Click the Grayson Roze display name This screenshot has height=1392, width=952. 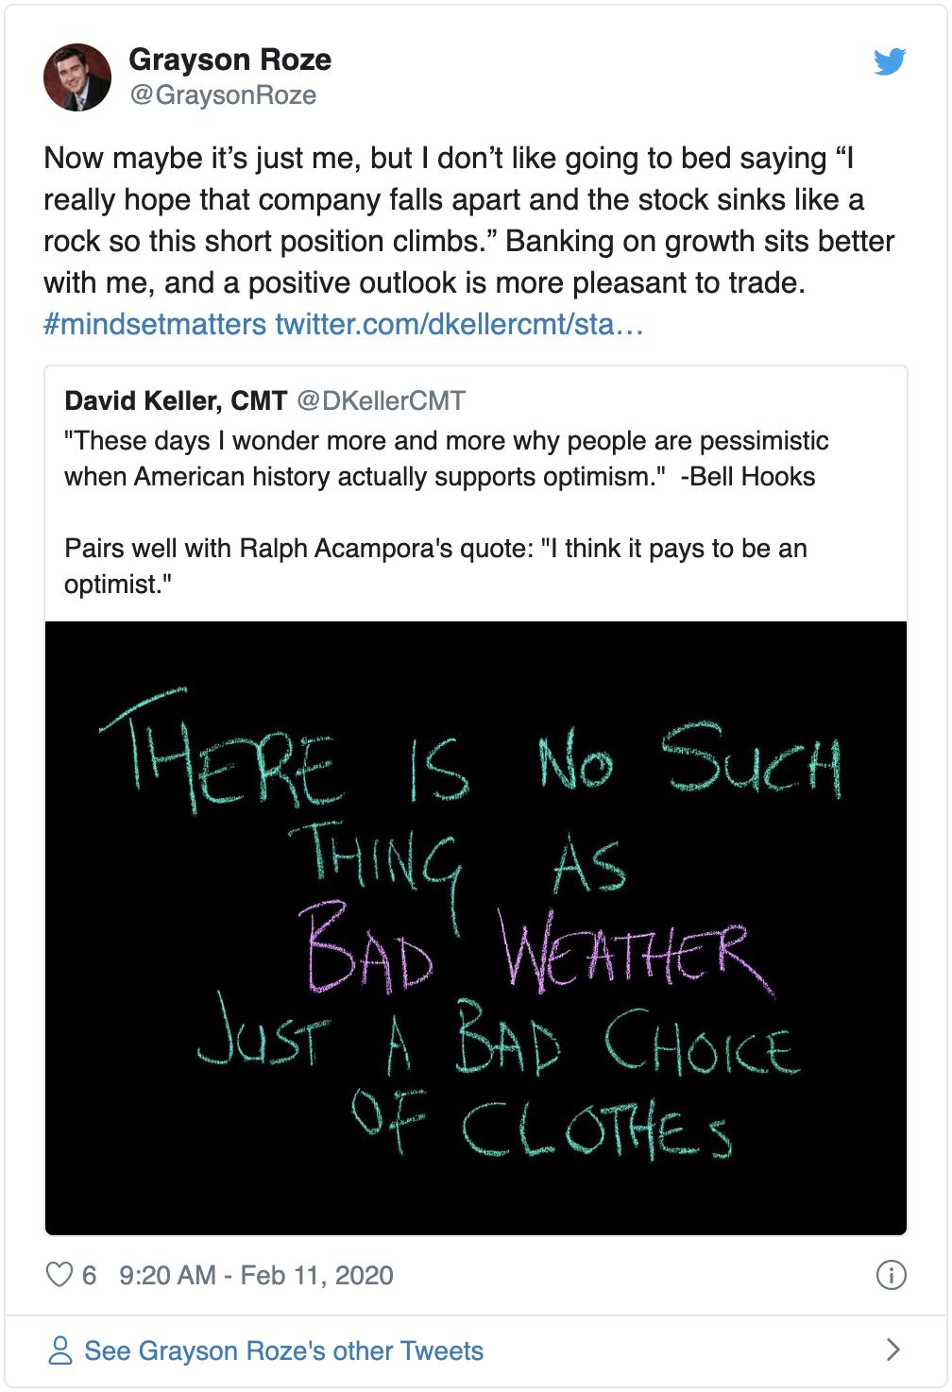[229, 60]
